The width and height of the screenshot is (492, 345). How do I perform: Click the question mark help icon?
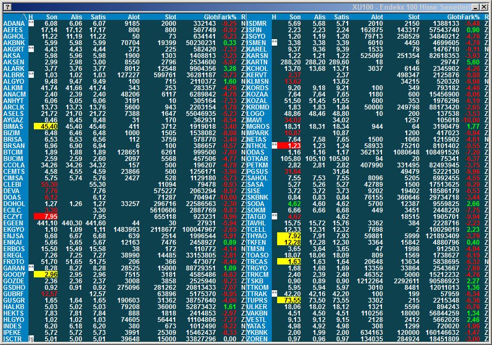point(8,7)
